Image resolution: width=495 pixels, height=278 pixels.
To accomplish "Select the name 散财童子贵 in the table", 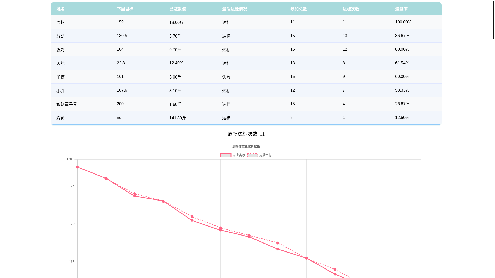I will coord(67,105).
